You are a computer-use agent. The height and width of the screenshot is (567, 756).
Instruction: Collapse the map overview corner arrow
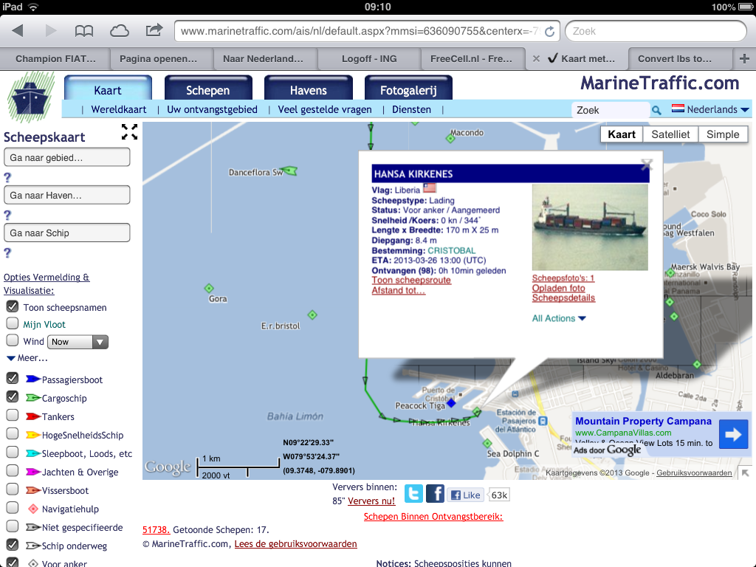click(x=746, y=473)
